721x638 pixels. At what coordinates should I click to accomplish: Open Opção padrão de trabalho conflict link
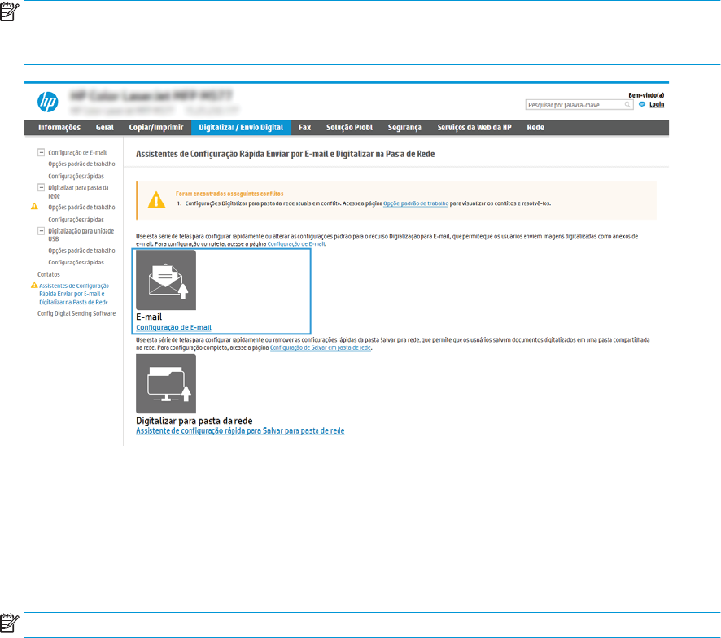point(416,203)
